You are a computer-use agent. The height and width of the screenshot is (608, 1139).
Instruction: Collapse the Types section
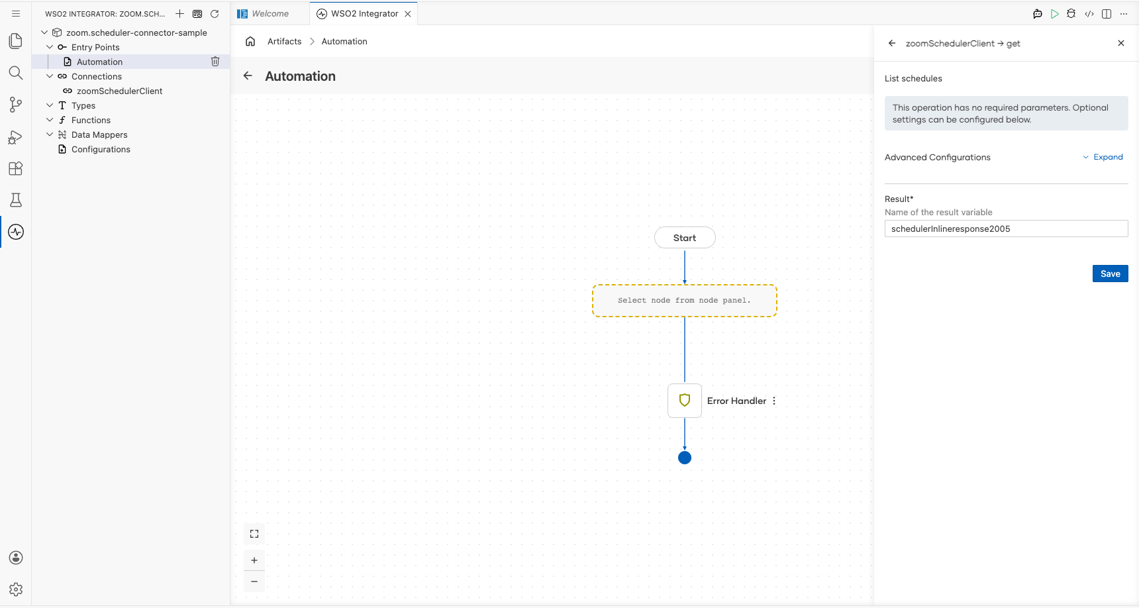tap(50, 105)
